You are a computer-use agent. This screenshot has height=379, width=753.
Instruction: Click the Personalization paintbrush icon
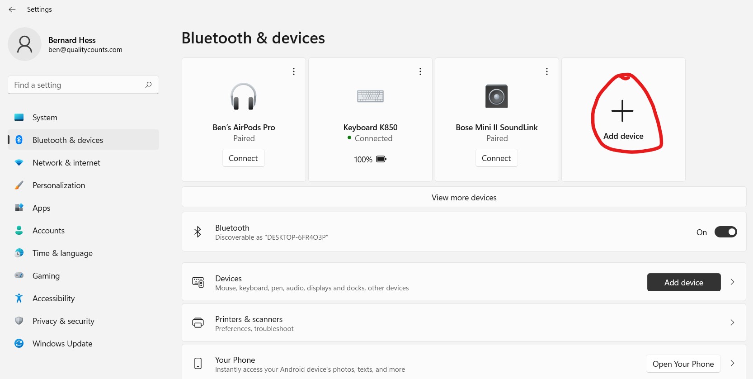click(x=19, y=185)
